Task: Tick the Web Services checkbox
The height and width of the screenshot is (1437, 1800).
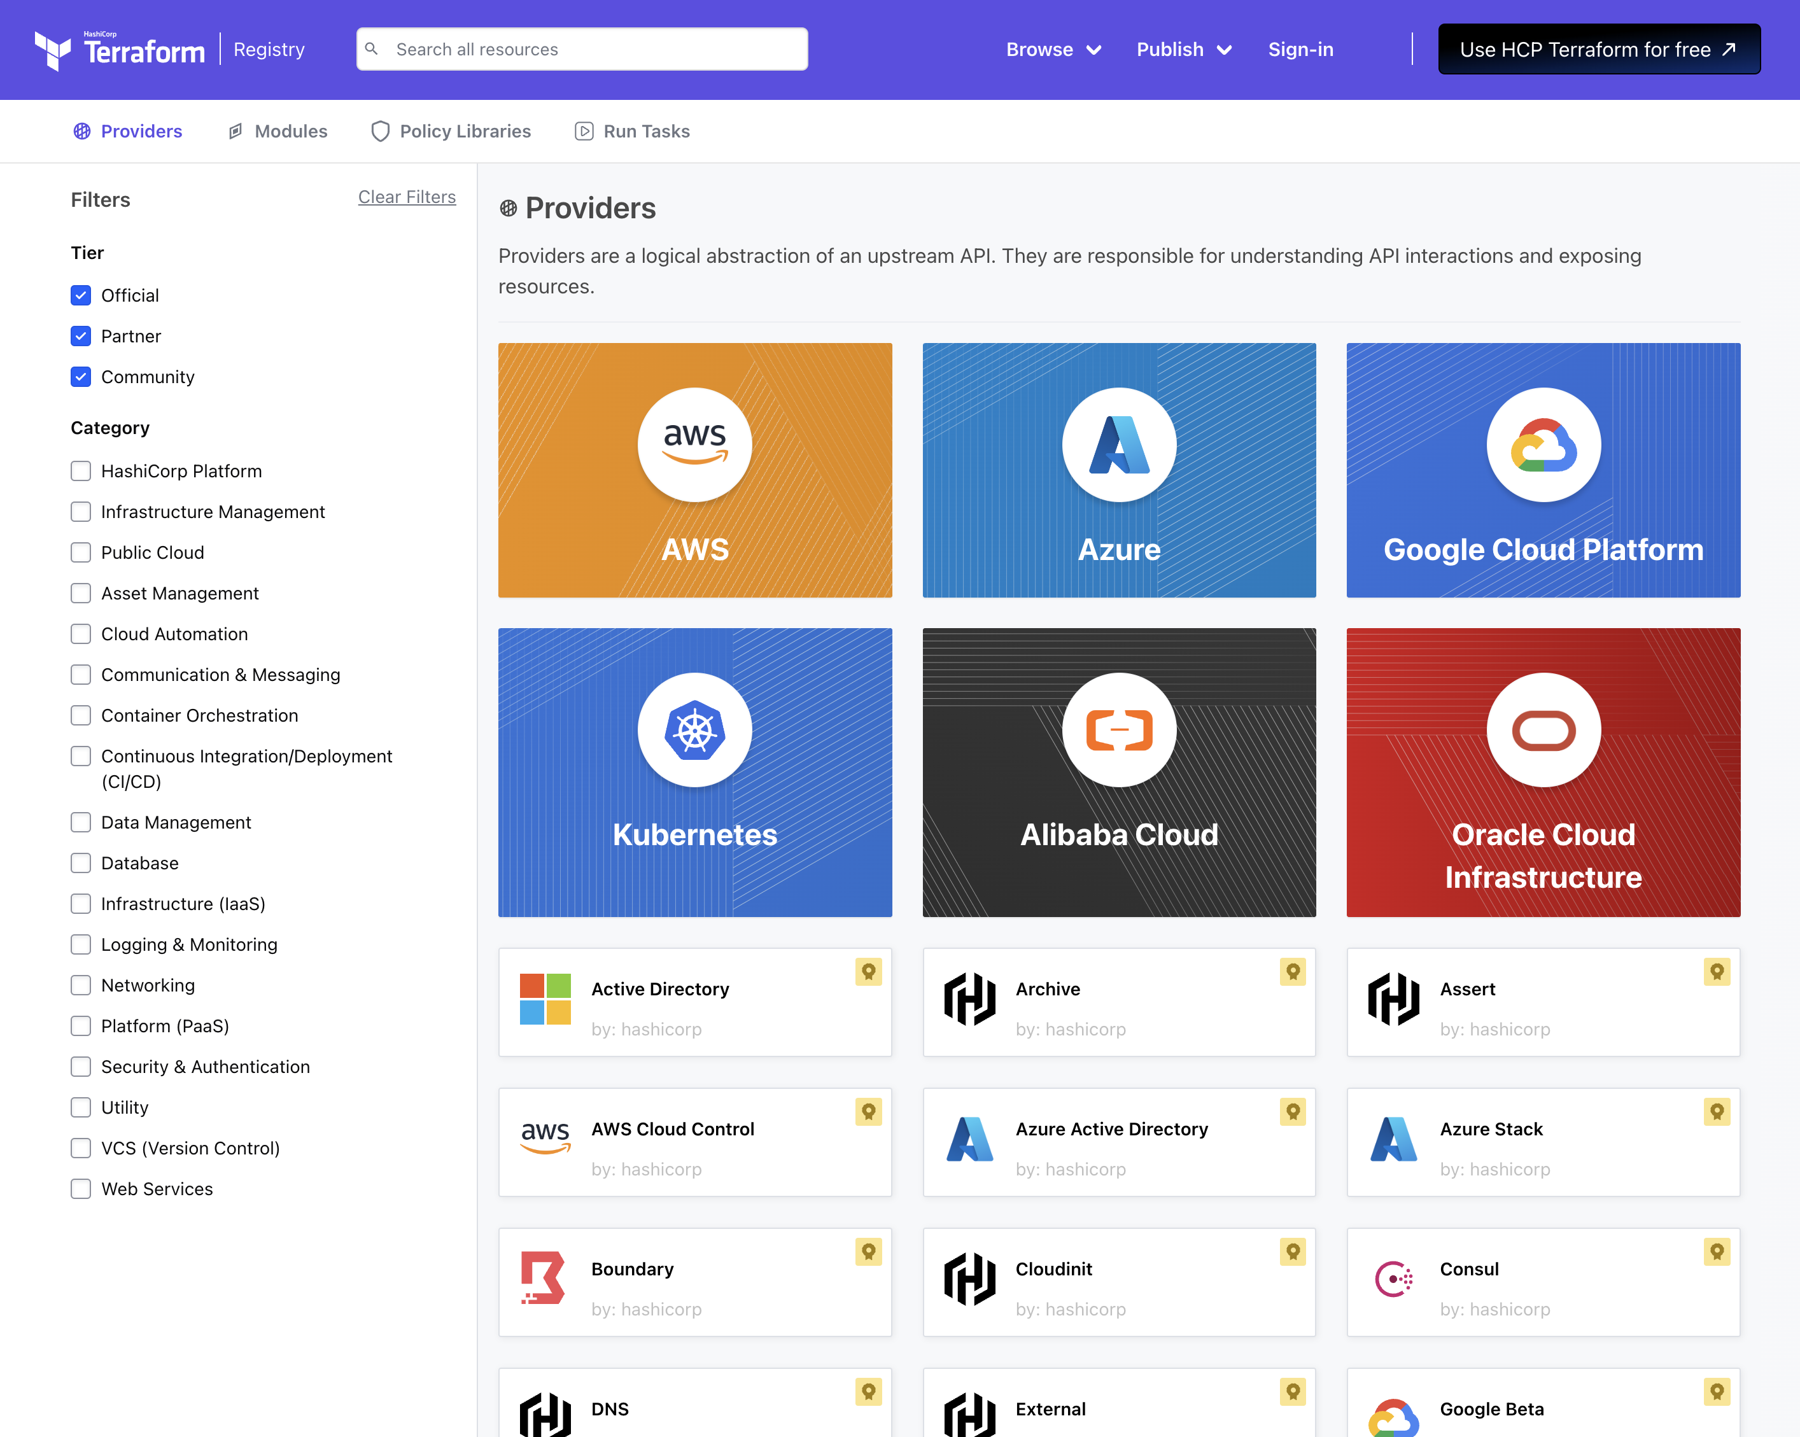Action: point(81,1189)
